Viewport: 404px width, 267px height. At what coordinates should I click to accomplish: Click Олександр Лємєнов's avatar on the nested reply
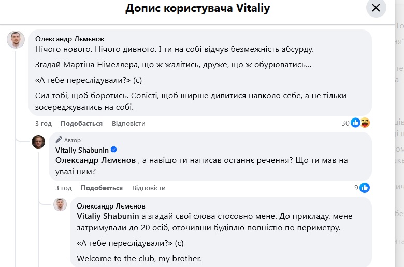tap(61, 204)
